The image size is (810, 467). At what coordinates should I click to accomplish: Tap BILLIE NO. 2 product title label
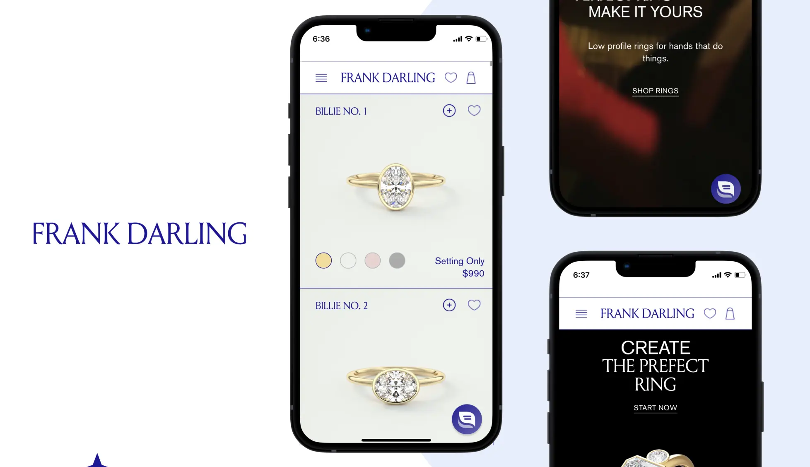coord(342,305)
